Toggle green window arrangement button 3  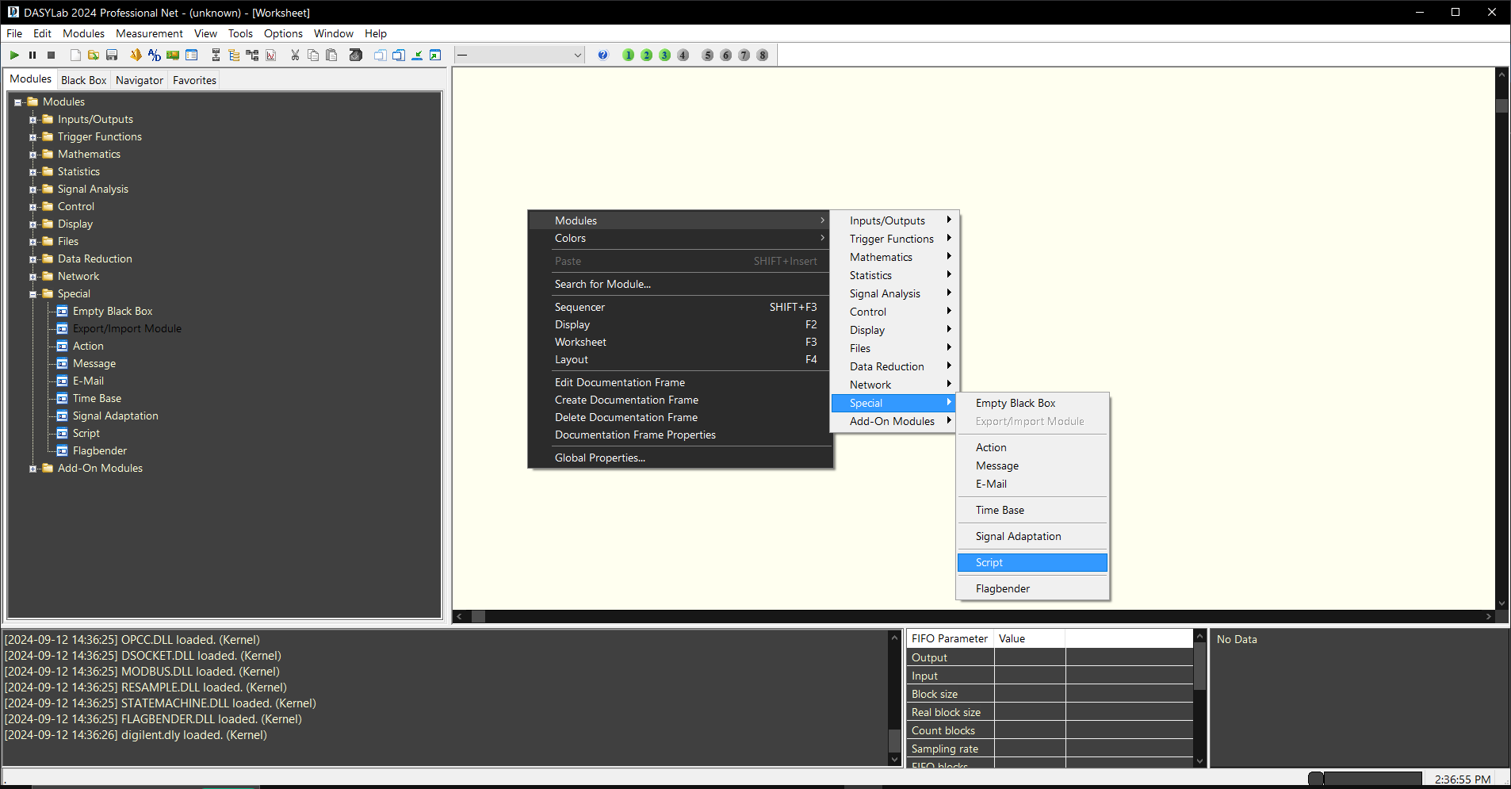[665, 55]
